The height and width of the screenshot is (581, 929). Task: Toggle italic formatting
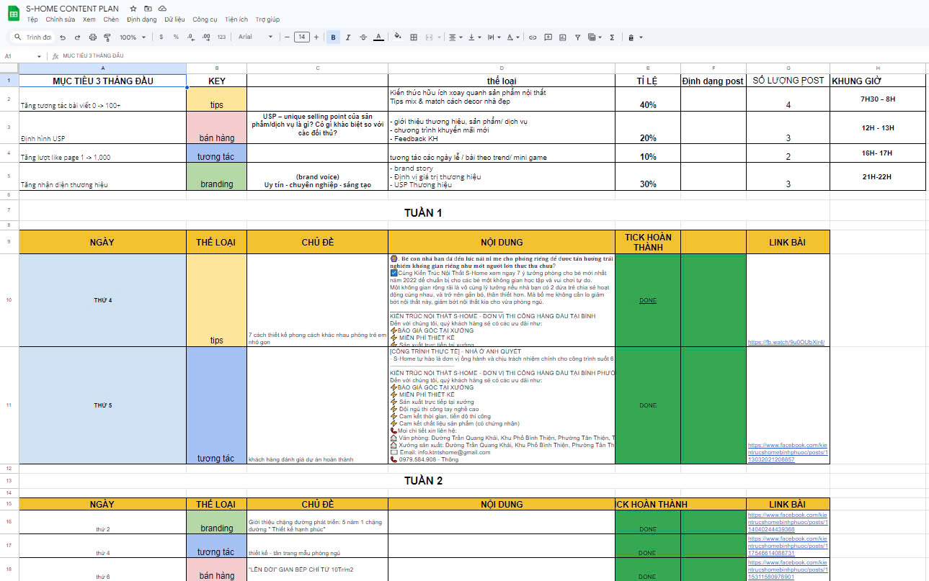(x=348, y=37)
